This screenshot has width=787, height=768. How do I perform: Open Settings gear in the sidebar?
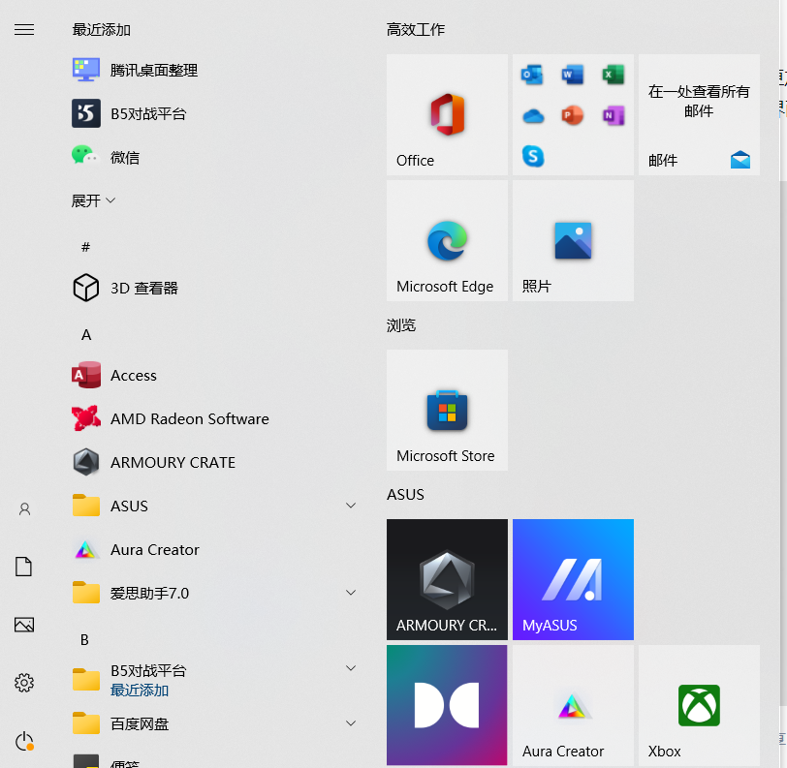24,683
